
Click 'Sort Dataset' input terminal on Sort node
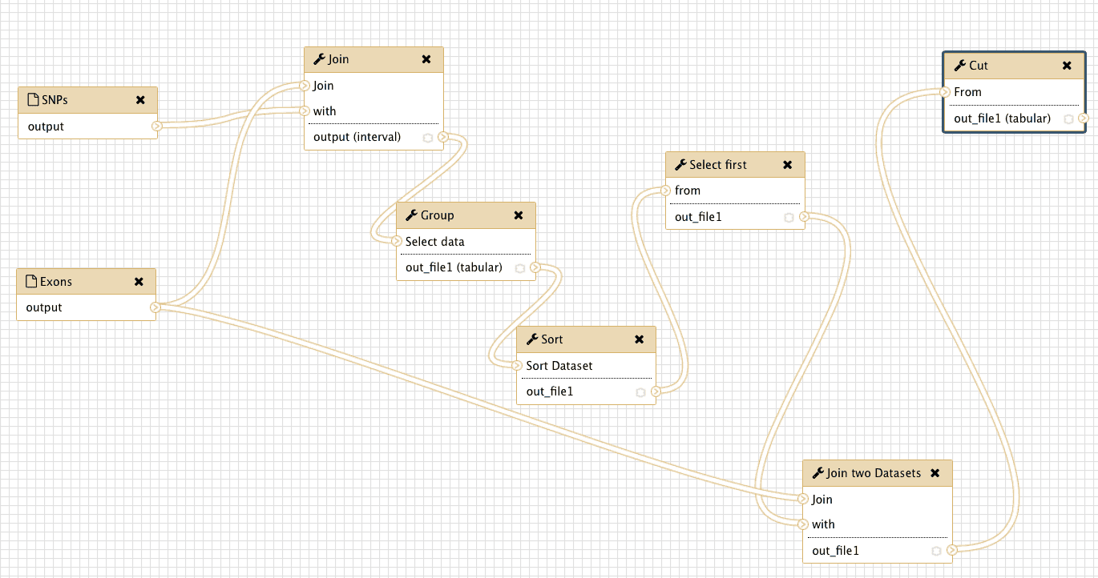(517, 366)
